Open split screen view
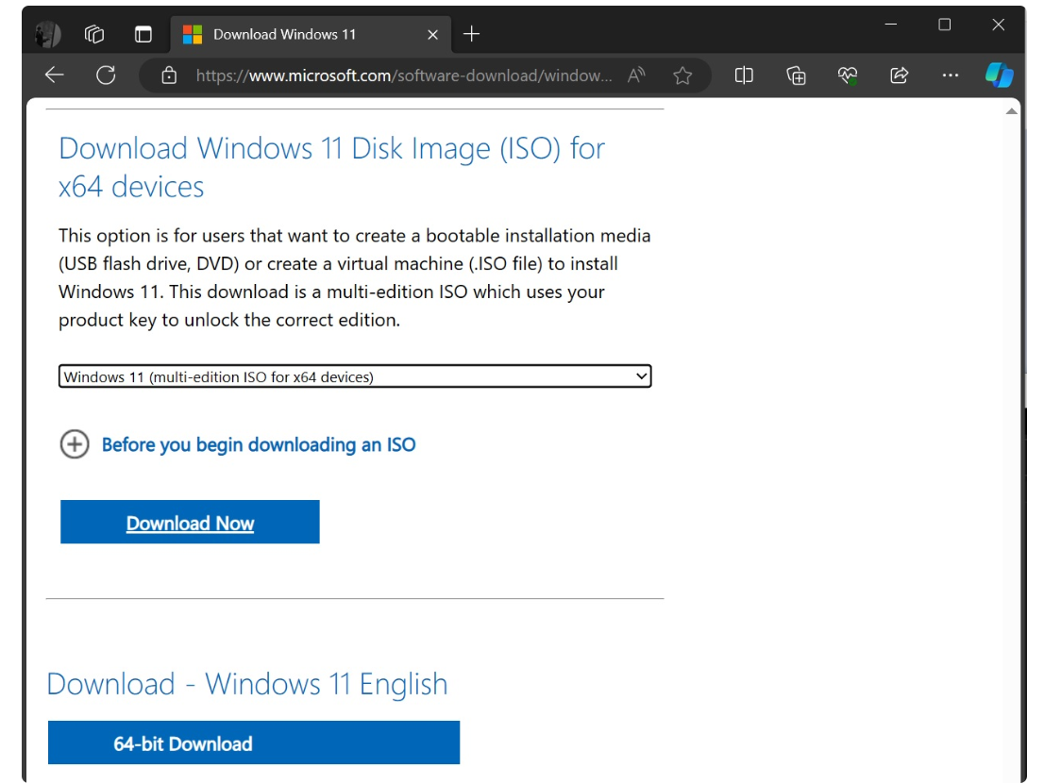This screenshot has width=1044, height=784. (744, 75)
